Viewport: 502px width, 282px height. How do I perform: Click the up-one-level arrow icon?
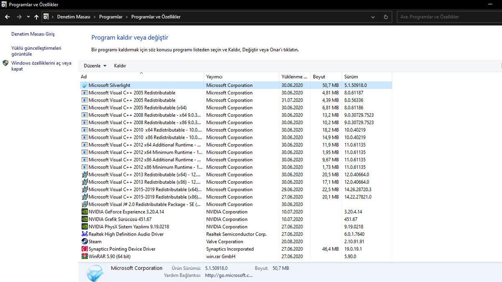[x=36, y=17]
